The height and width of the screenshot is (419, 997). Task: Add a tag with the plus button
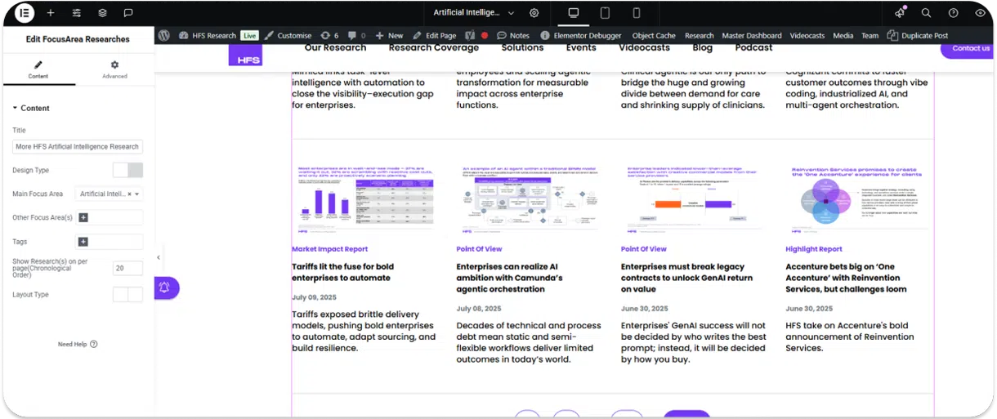pos(83,242)
